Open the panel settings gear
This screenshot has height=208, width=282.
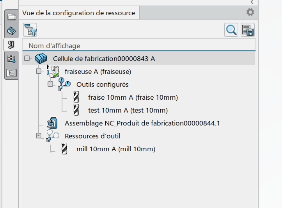[250, 12]
